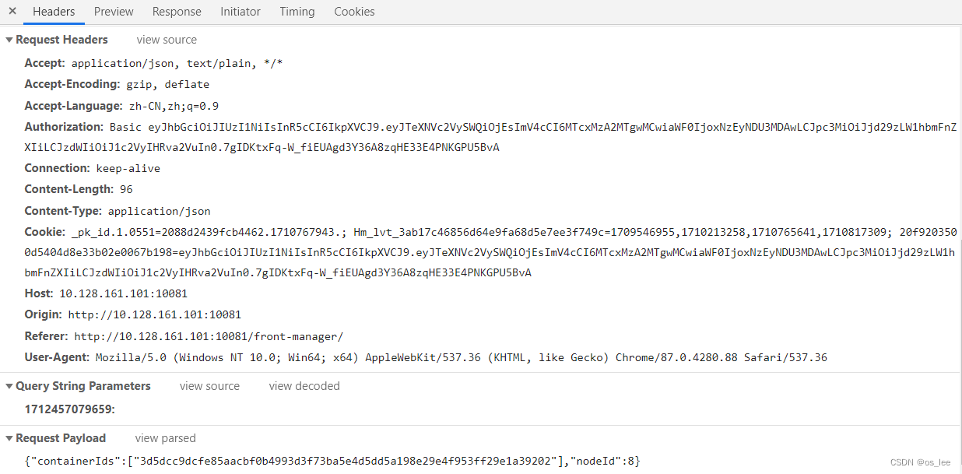The width and height of the screenshot is (962, 474).
Task: Collapse the Query String Parameters section
Action: 8,385
